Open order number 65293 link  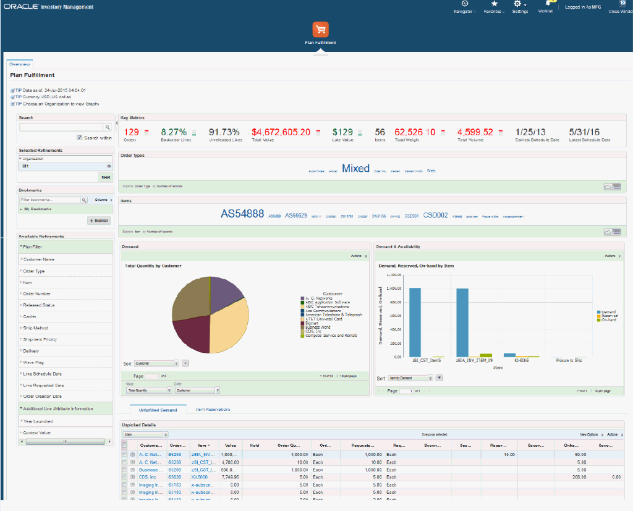click(x=174, y=455)
